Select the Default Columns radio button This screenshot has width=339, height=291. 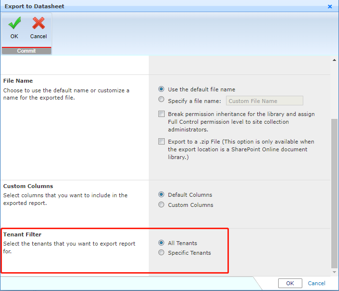click(x=161, y=195)
